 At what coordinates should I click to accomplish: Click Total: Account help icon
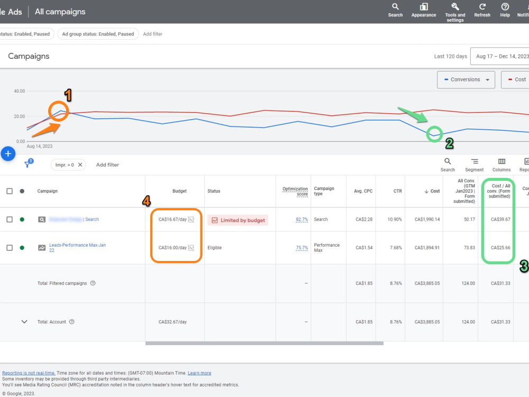point(71,322)
